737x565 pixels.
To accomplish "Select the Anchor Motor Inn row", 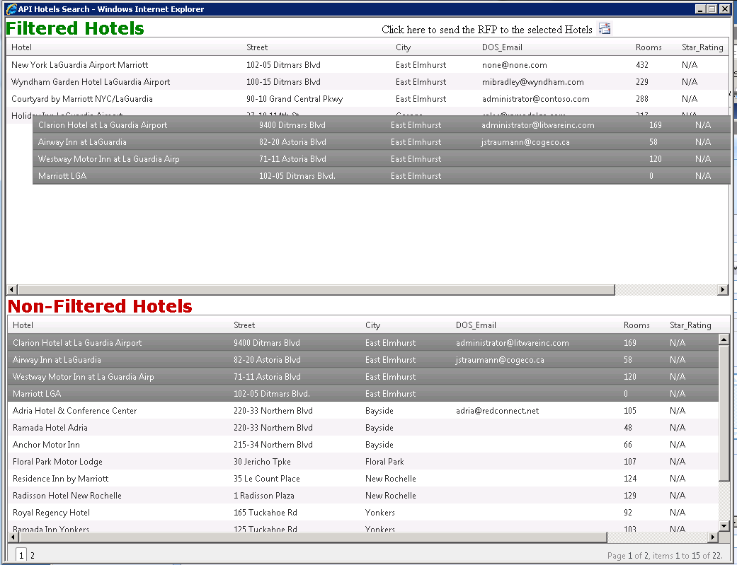I will coord(363,444).
